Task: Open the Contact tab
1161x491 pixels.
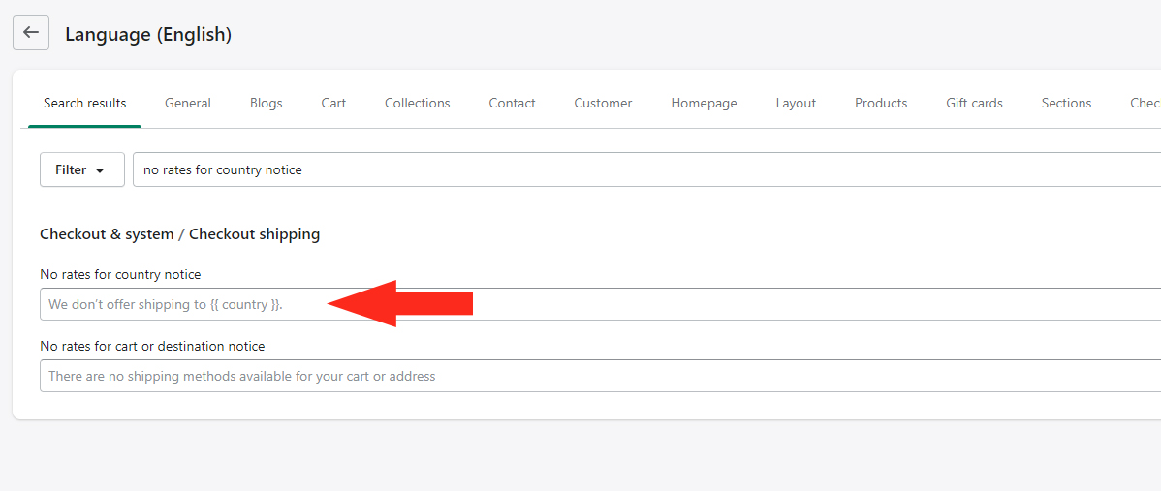Action: (512, 104)
